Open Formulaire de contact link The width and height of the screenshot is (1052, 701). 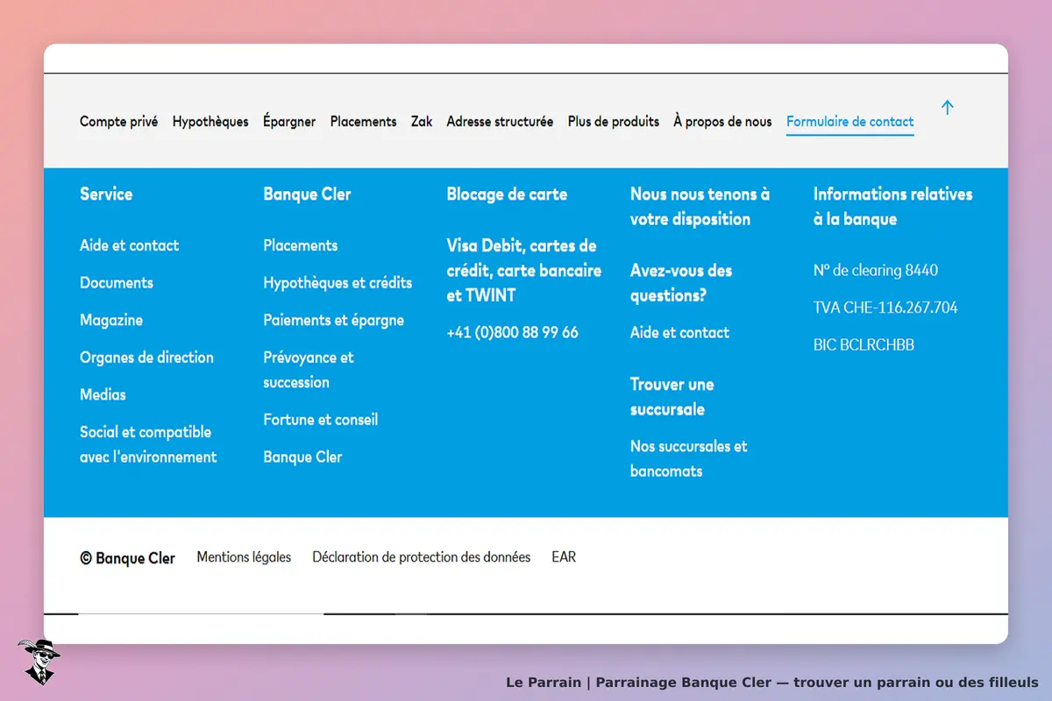coord(850,122)
